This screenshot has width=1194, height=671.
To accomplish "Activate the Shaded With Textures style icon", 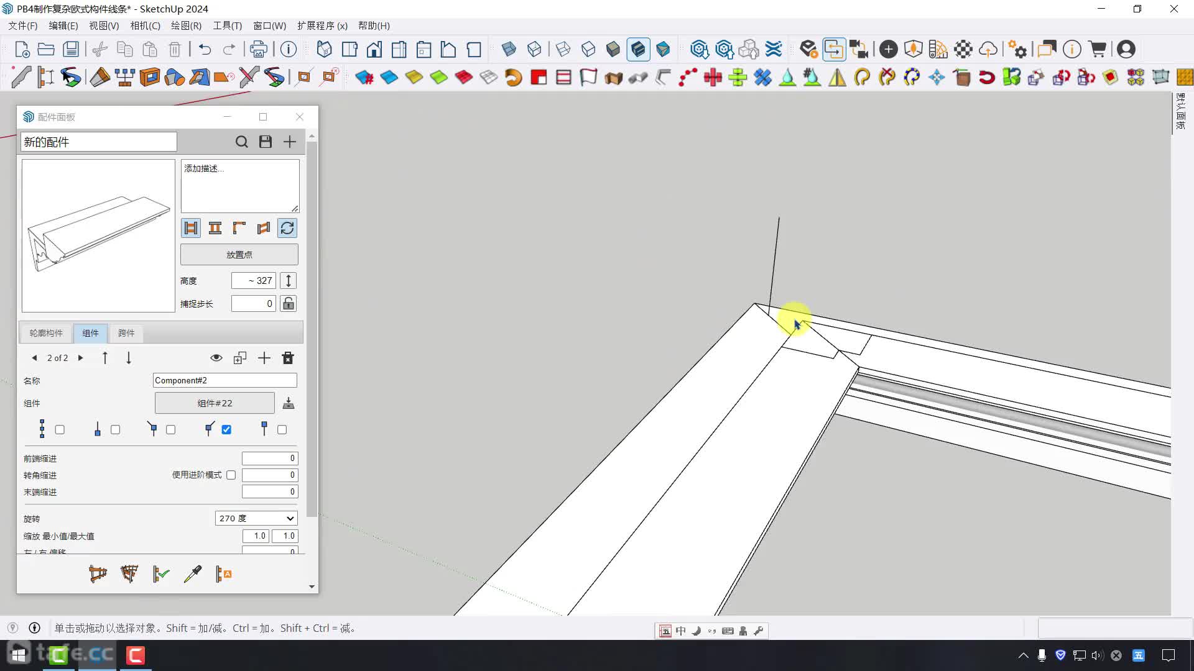I will click(638, 49).
